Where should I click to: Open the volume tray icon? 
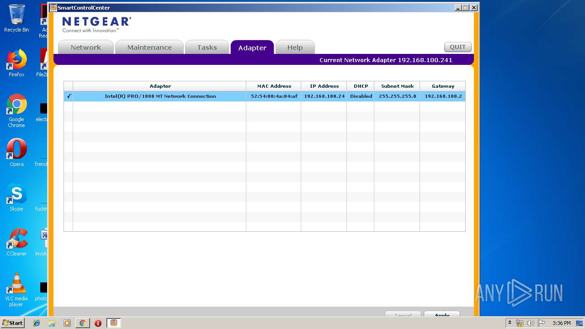[531, 323]
